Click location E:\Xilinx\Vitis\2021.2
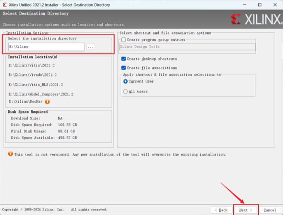The image size is (283, 215). (x=31, y=65)
